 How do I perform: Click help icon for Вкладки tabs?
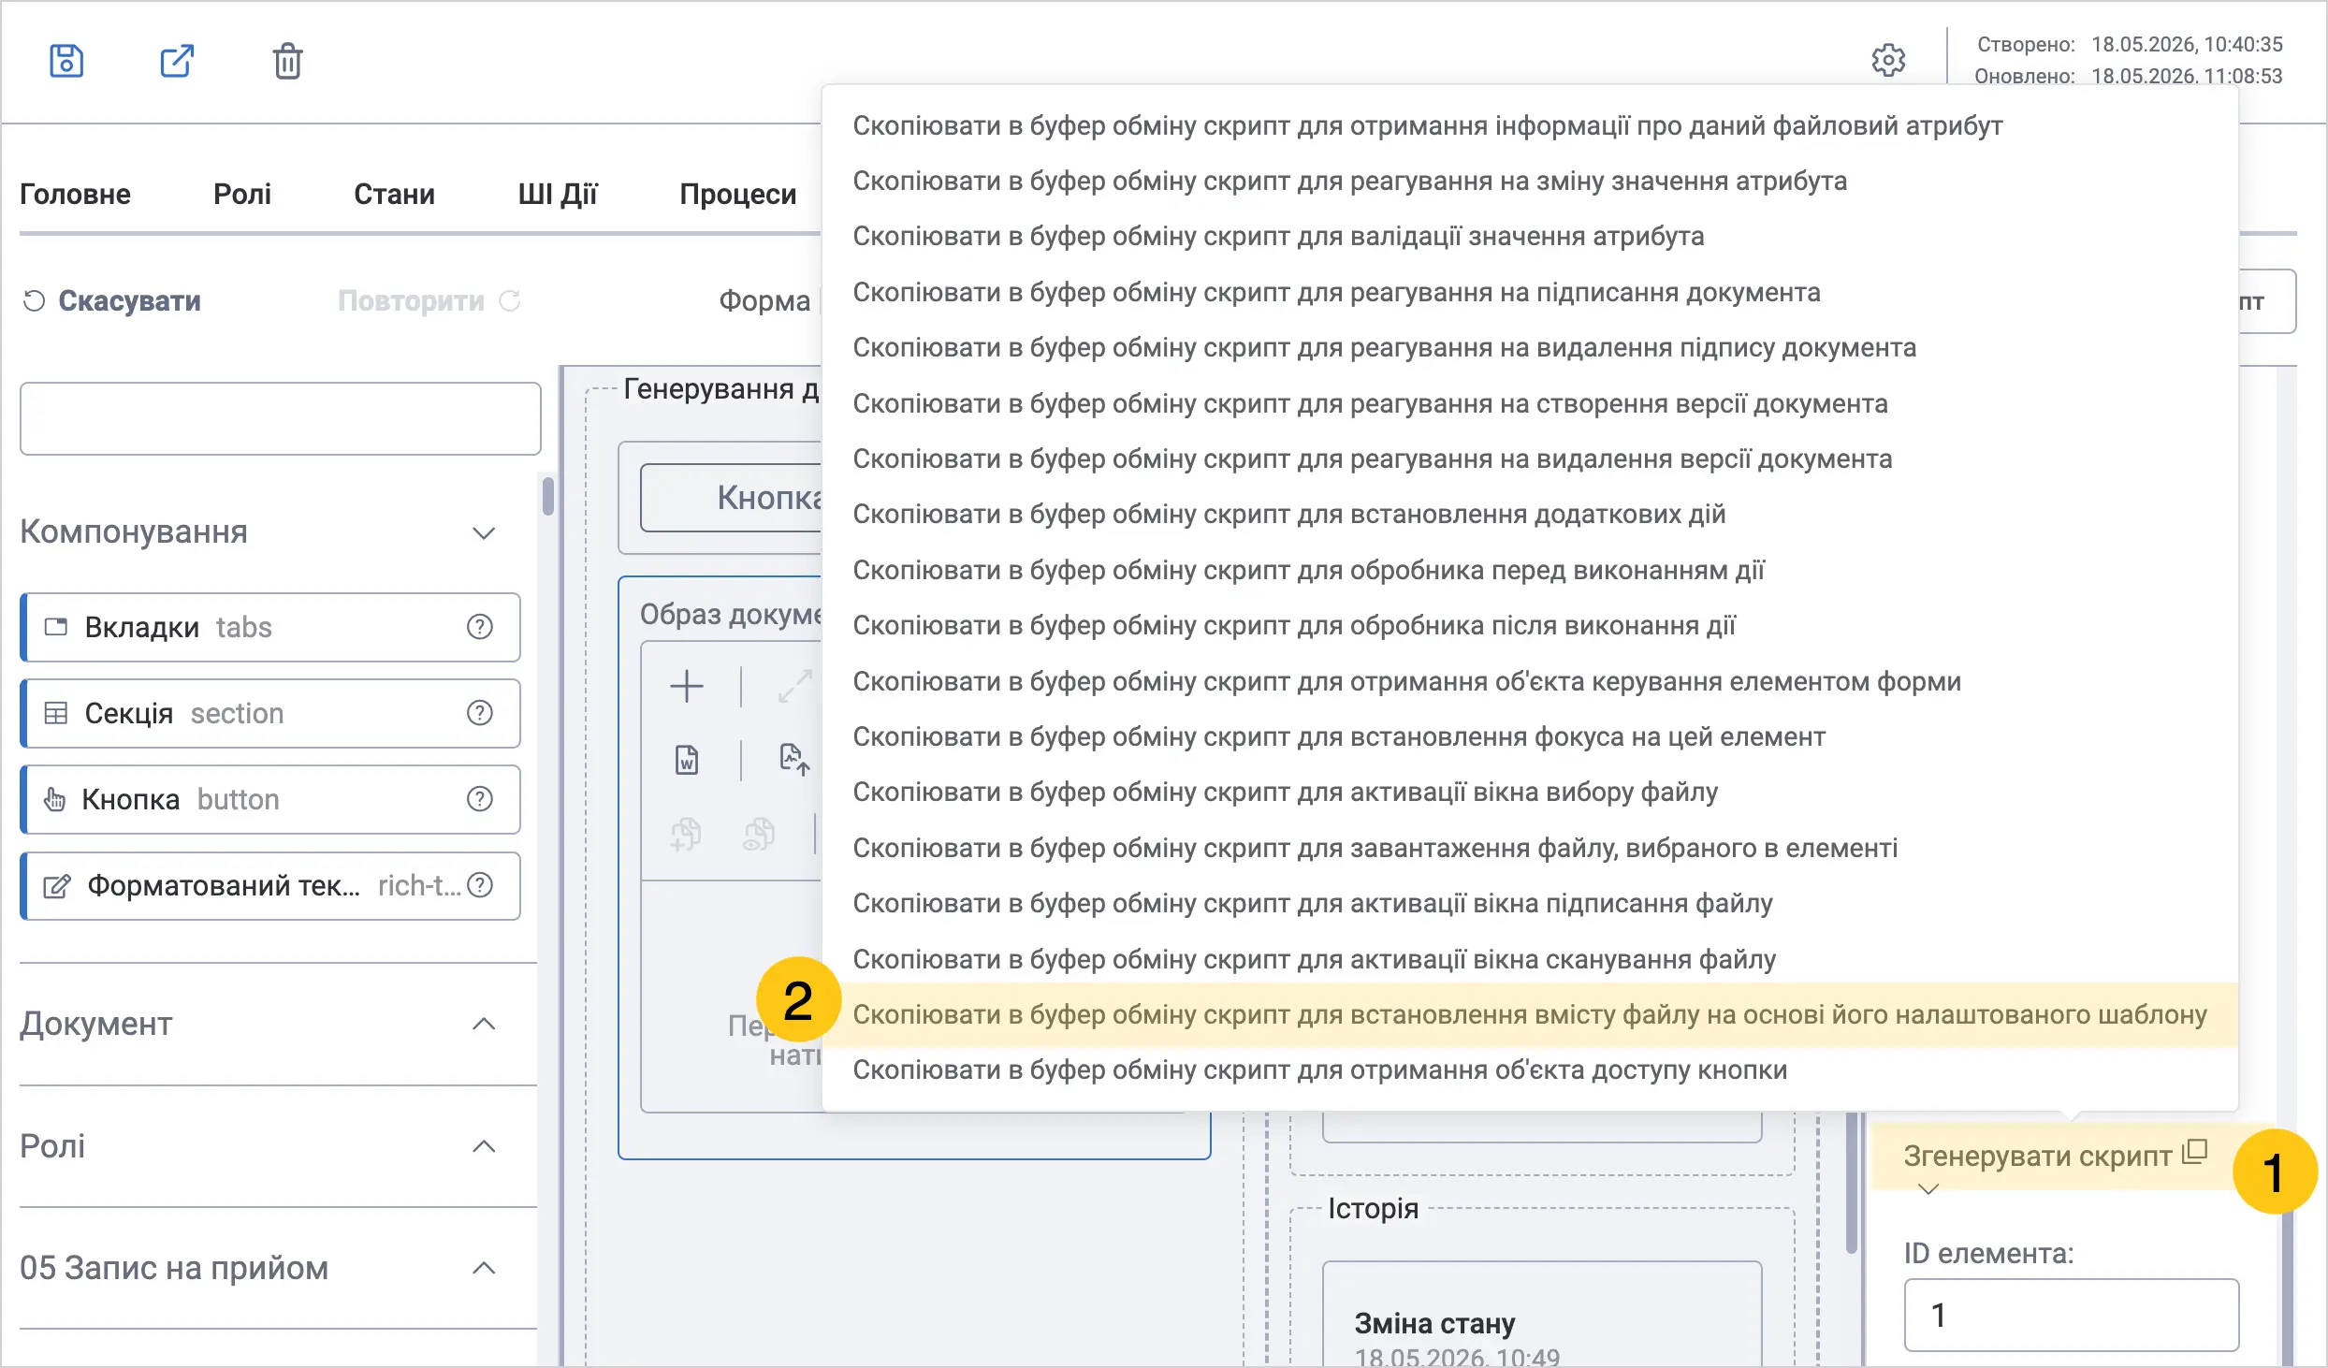coord(480,627)
